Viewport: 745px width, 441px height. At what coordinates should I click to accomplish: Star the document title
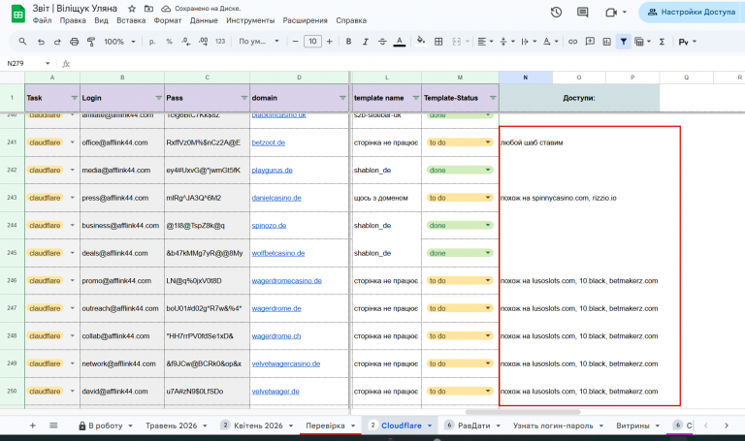(132, 9)
